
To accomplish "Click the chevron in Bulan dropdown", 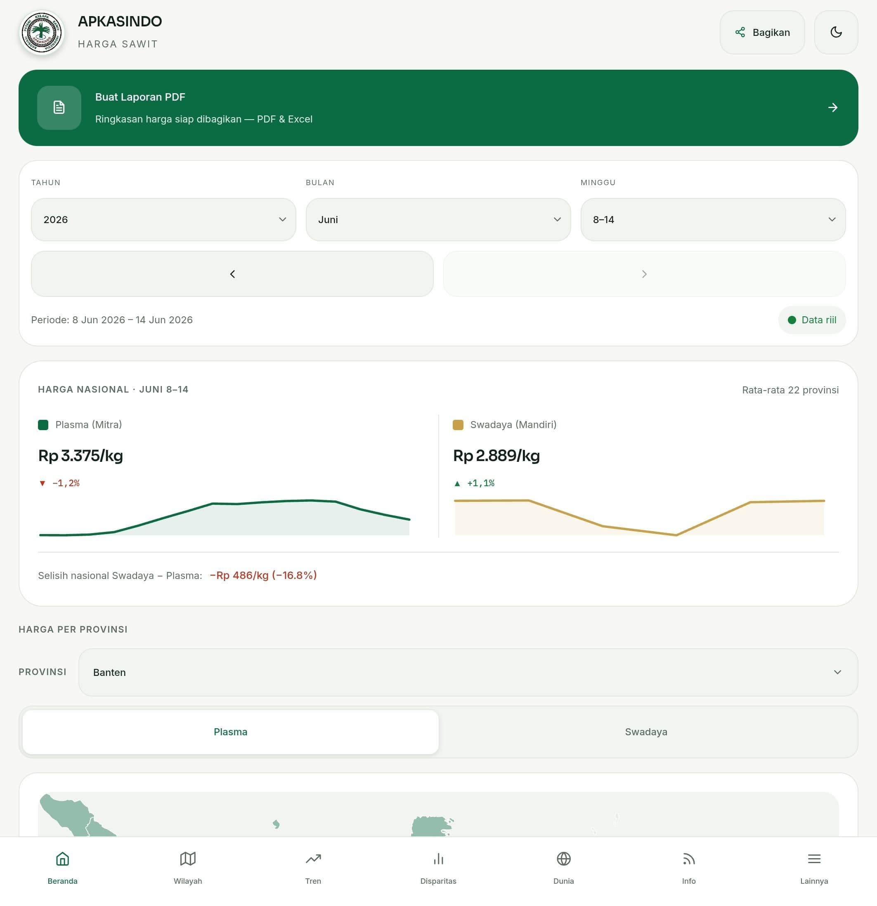I will pyautogui.click(x=557, y=219).
